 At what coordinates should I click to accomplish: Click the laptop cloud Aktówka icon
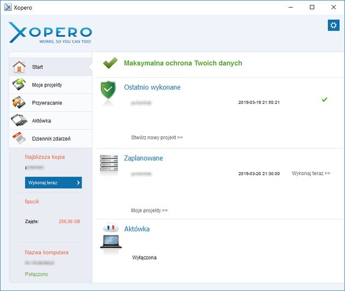coord(111,236)
